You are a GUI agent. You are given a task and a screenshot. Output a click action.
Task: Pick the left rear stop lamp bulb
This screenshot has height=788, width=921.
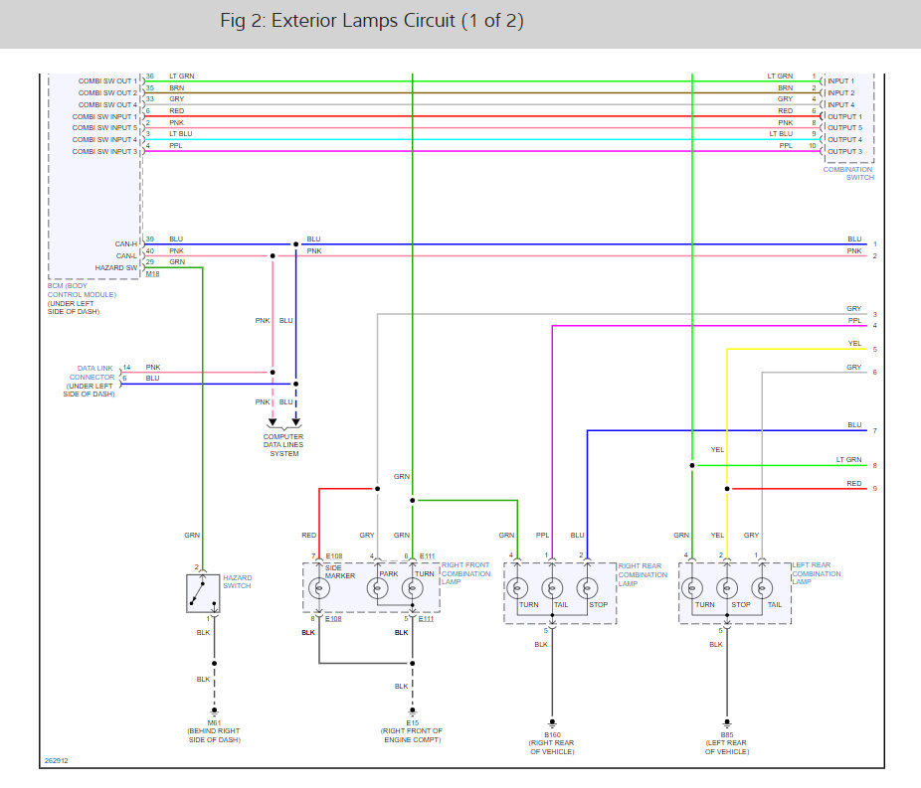(x=727, y=588)
